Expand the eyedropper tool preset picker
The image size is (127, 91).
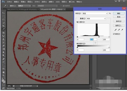8,6
